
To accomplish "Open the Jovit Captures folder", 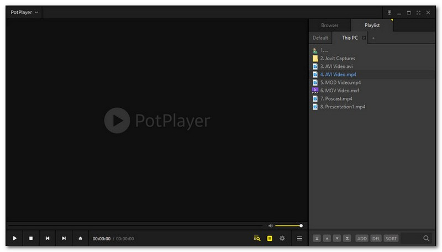I will 337,58.
